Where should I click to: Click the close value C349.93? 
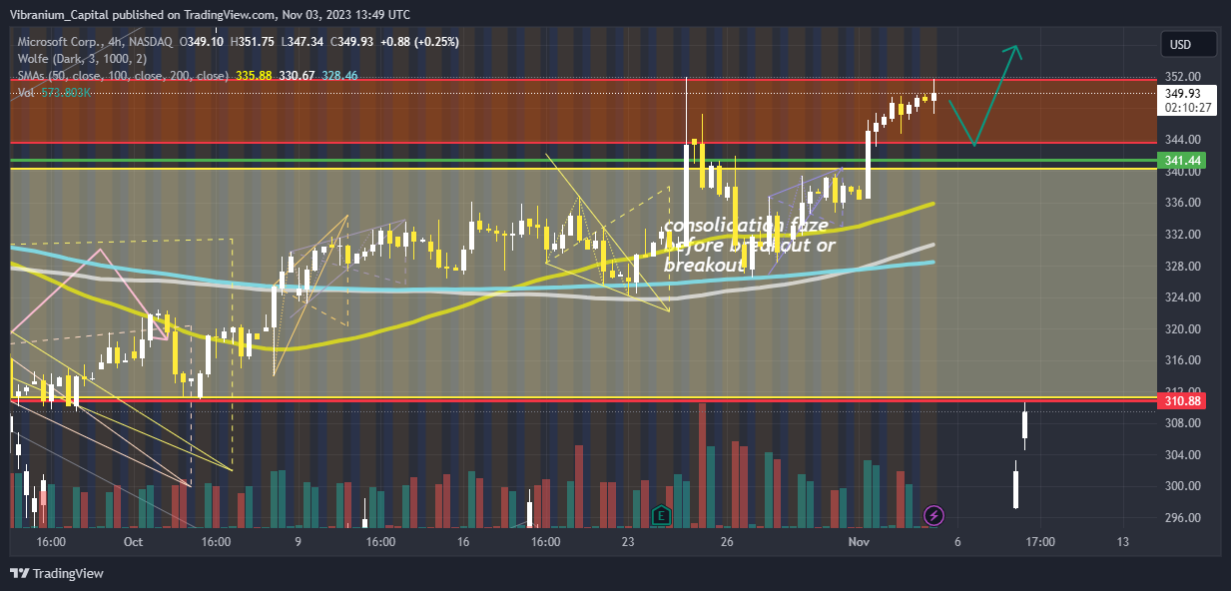click(353, 41)
